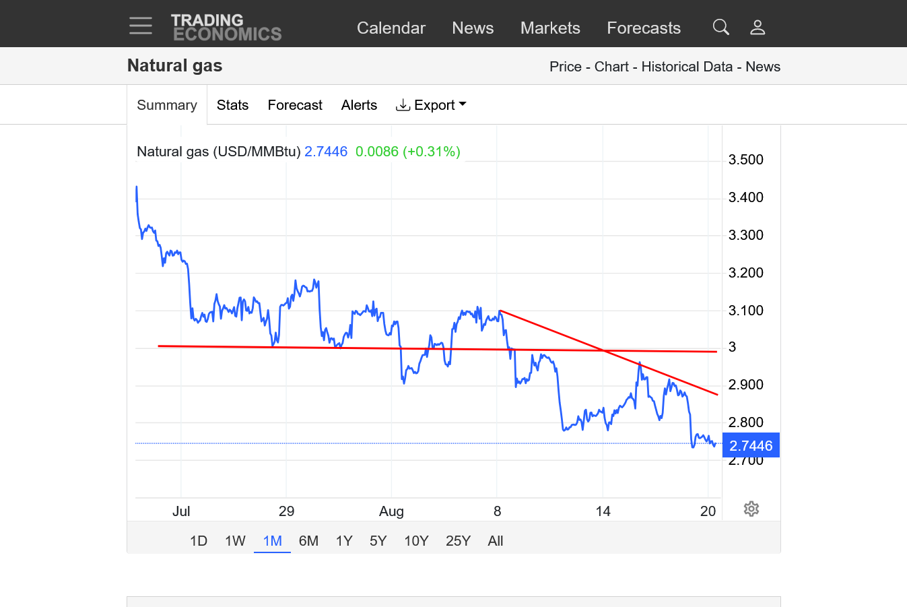The height and width of the screenshot is (607, 907).
Task: Switch to the Stats tab
Action: click(232, 105)
